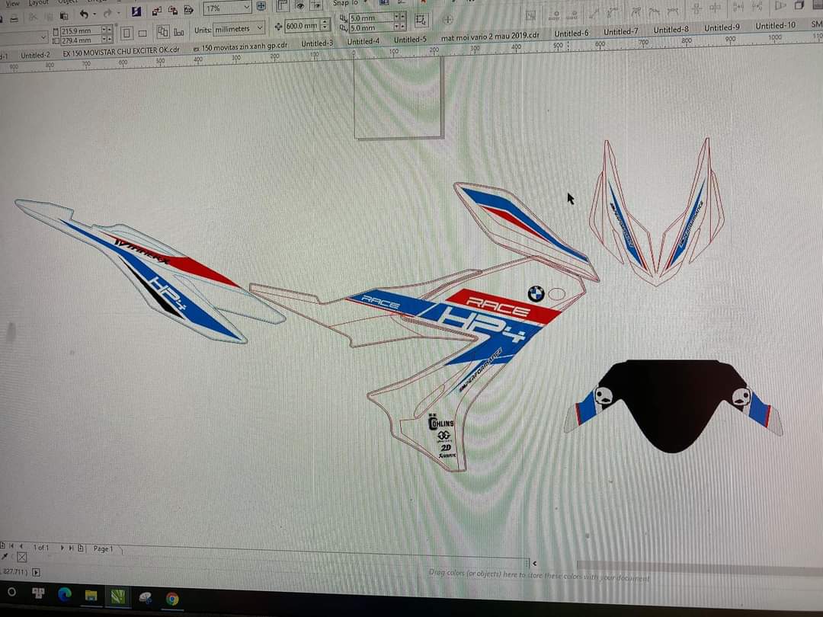Switch to Untitled-5 document tab

410,40
